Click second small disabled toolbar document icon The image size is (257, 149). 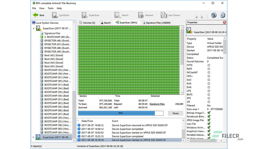click(201, 17)
